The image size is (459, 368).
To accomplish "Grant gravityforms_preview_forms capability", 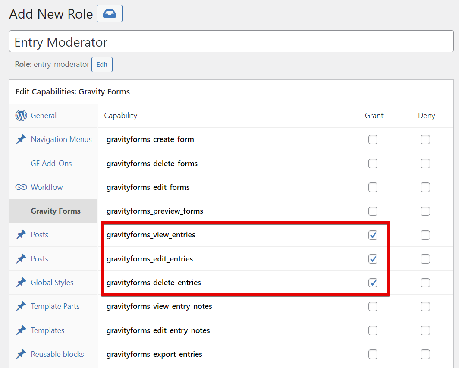I will click(x=373, y=211).
